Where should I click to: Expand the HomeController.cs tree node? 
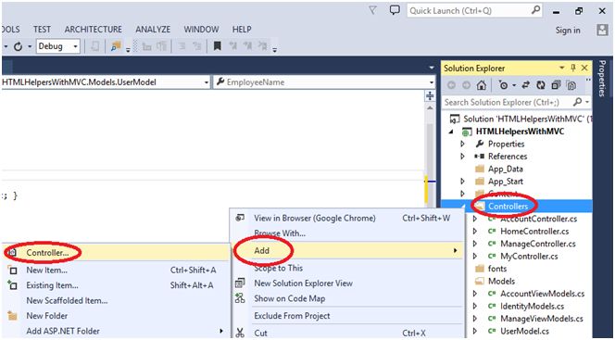pos(475,232)
